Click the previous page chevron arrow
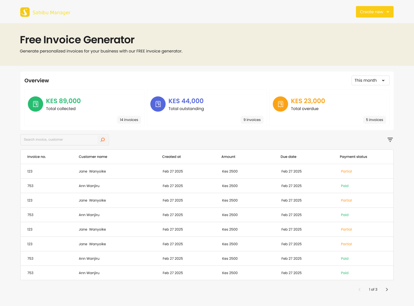The width and height of the screenshot is (414, 306). pos(359,289)
